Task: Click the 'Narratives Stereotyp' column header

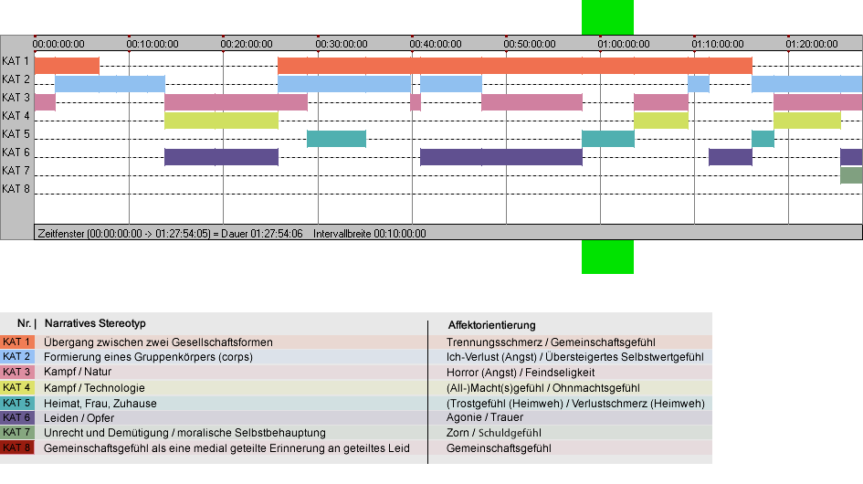Action: tap(95, 323)
